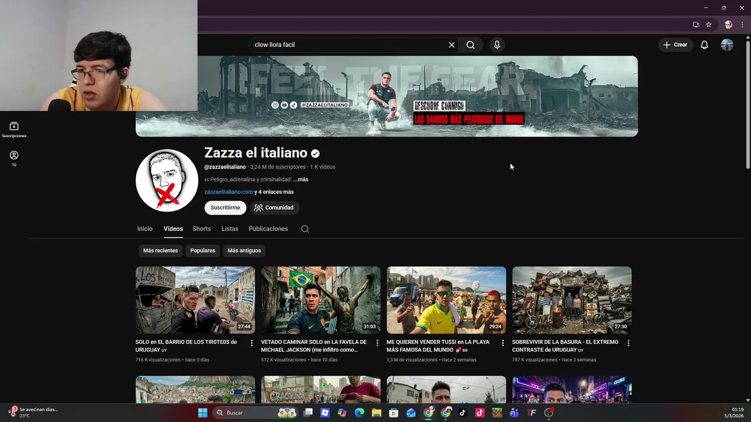
Task: Open the weather widget showing 23°C
Action: 34,413
